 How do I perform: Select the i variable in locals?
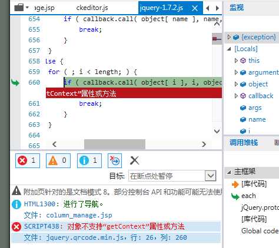click(249, 131)
